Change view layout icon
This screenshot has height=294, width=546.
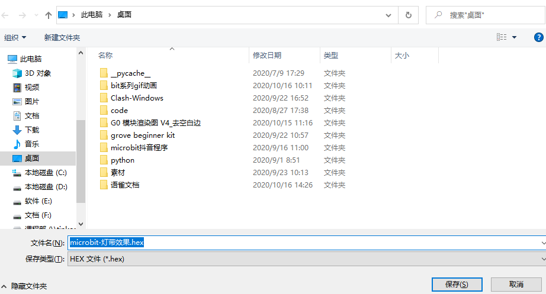pos(502,37)
